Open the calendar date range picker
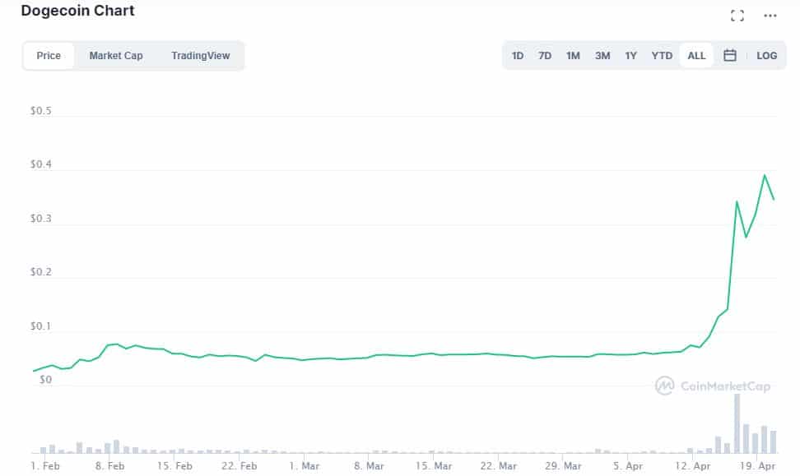Screen dimensions: 800x476 729,56
